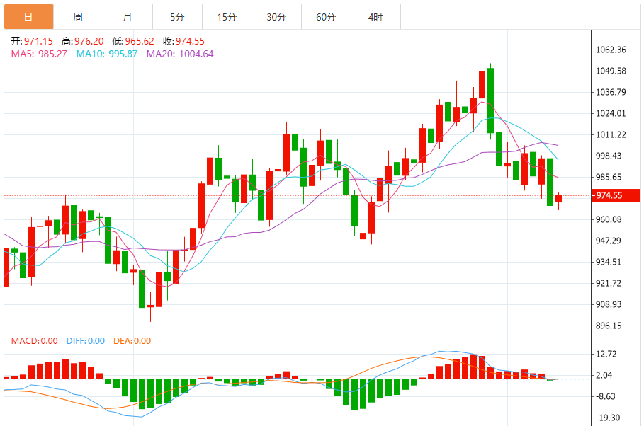The height and width of the screenshot is (426, 644).
Task: Click the 1062.36 price axis label
Action: pyautogui.click(x=611, y=50)
